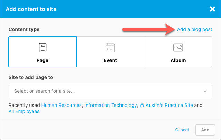Select the Event calendar icon
Screen dimensions: 221x140
click(110, 48)
